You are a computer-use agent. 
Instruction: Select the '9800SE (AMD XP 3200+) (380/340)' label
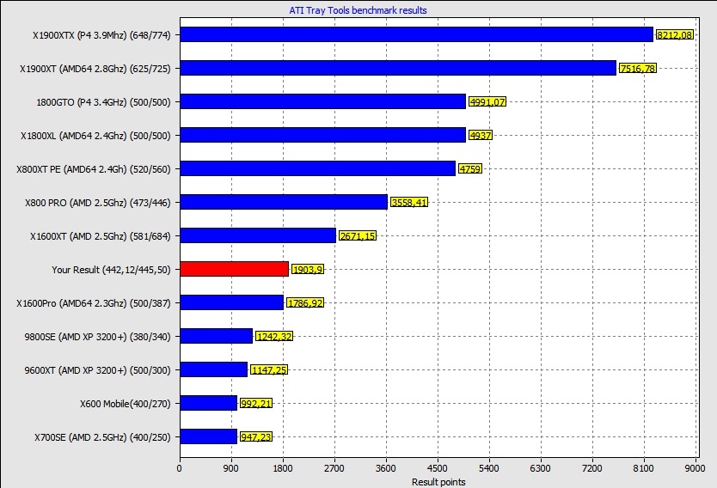point(97,337)
